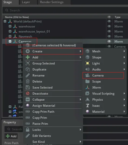Click the red Deactivate icon

click(28, 94)
